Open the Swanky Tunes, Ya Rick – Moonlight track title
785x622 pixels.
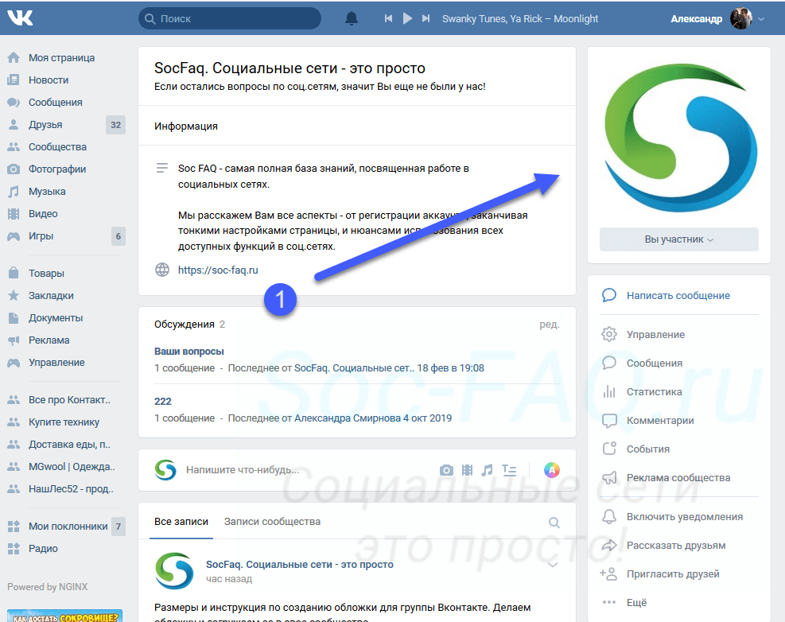(519, 18)
